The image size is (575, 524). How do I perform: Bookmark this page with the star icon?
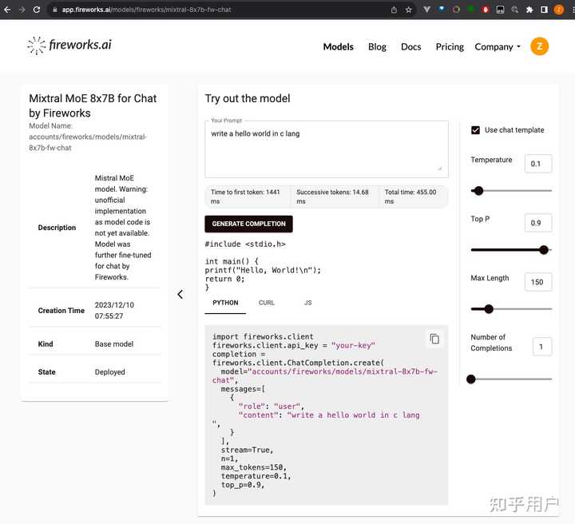tap(409, 10)
